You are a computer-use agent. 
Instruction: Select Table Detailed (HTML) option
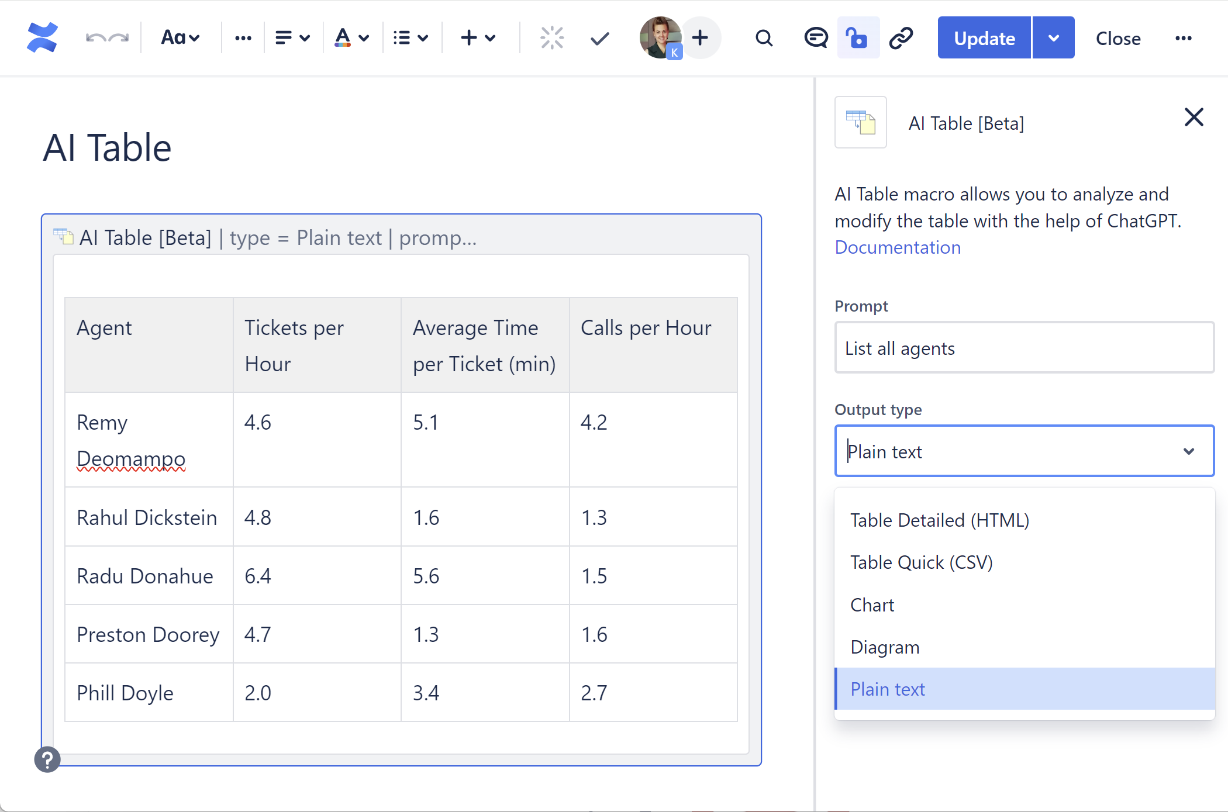939,520
